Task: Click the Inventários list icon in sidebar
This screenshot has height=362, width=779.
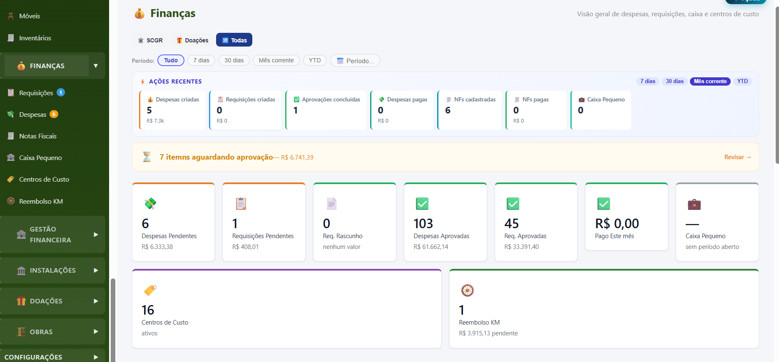Action: coord(11,38)
